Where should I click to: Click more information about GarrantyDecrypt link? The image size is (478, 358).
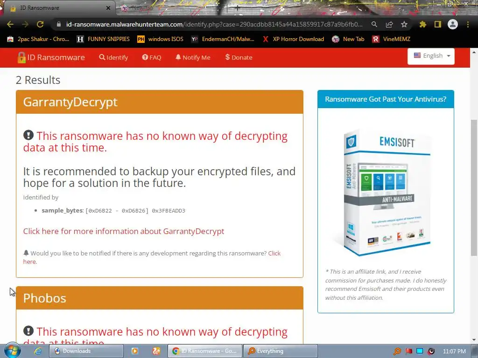click(x=123, y=231)
